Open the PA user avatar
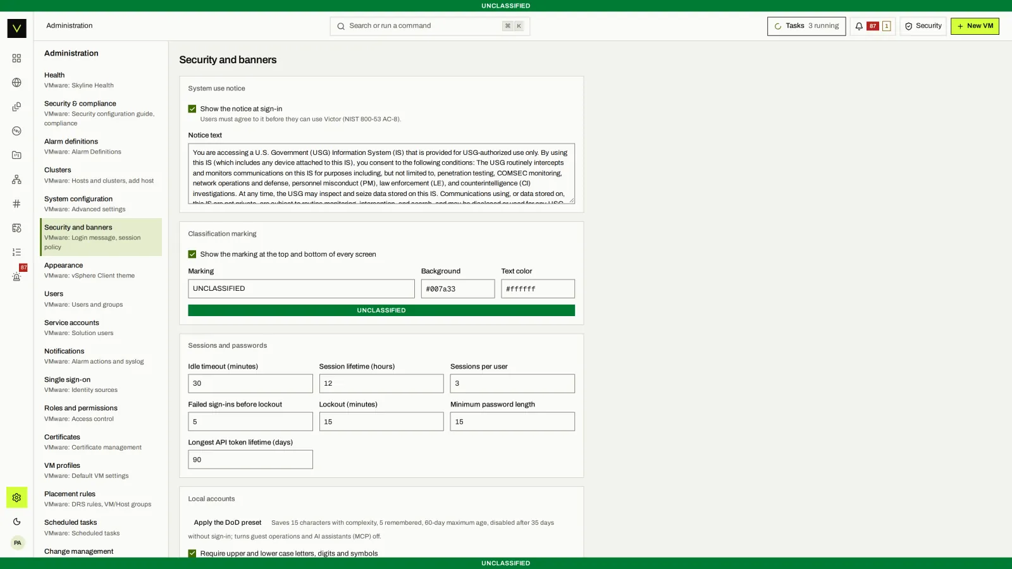 pyautogui.click(x=18, y=543)
